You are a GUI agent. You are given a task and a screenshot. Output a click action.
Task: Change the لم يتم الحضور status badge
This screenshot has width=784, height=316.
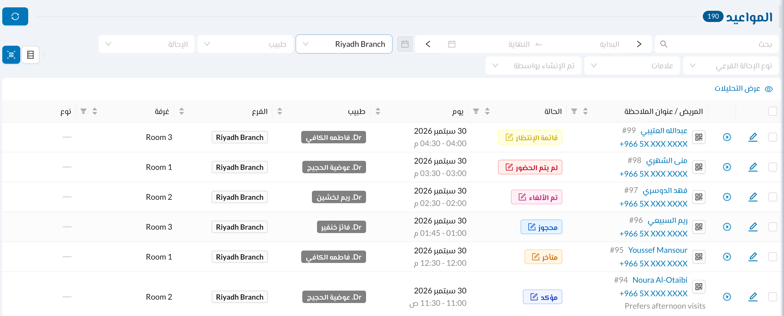[530, 167]
